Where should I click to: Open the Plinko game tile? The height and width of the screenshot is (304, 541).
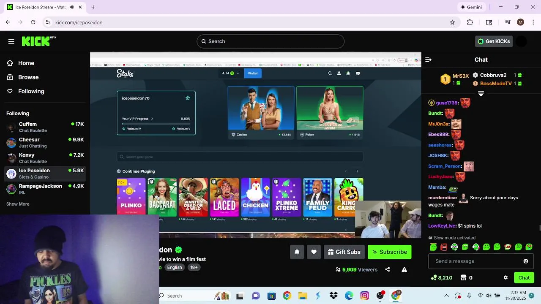[x=131, y=197]
